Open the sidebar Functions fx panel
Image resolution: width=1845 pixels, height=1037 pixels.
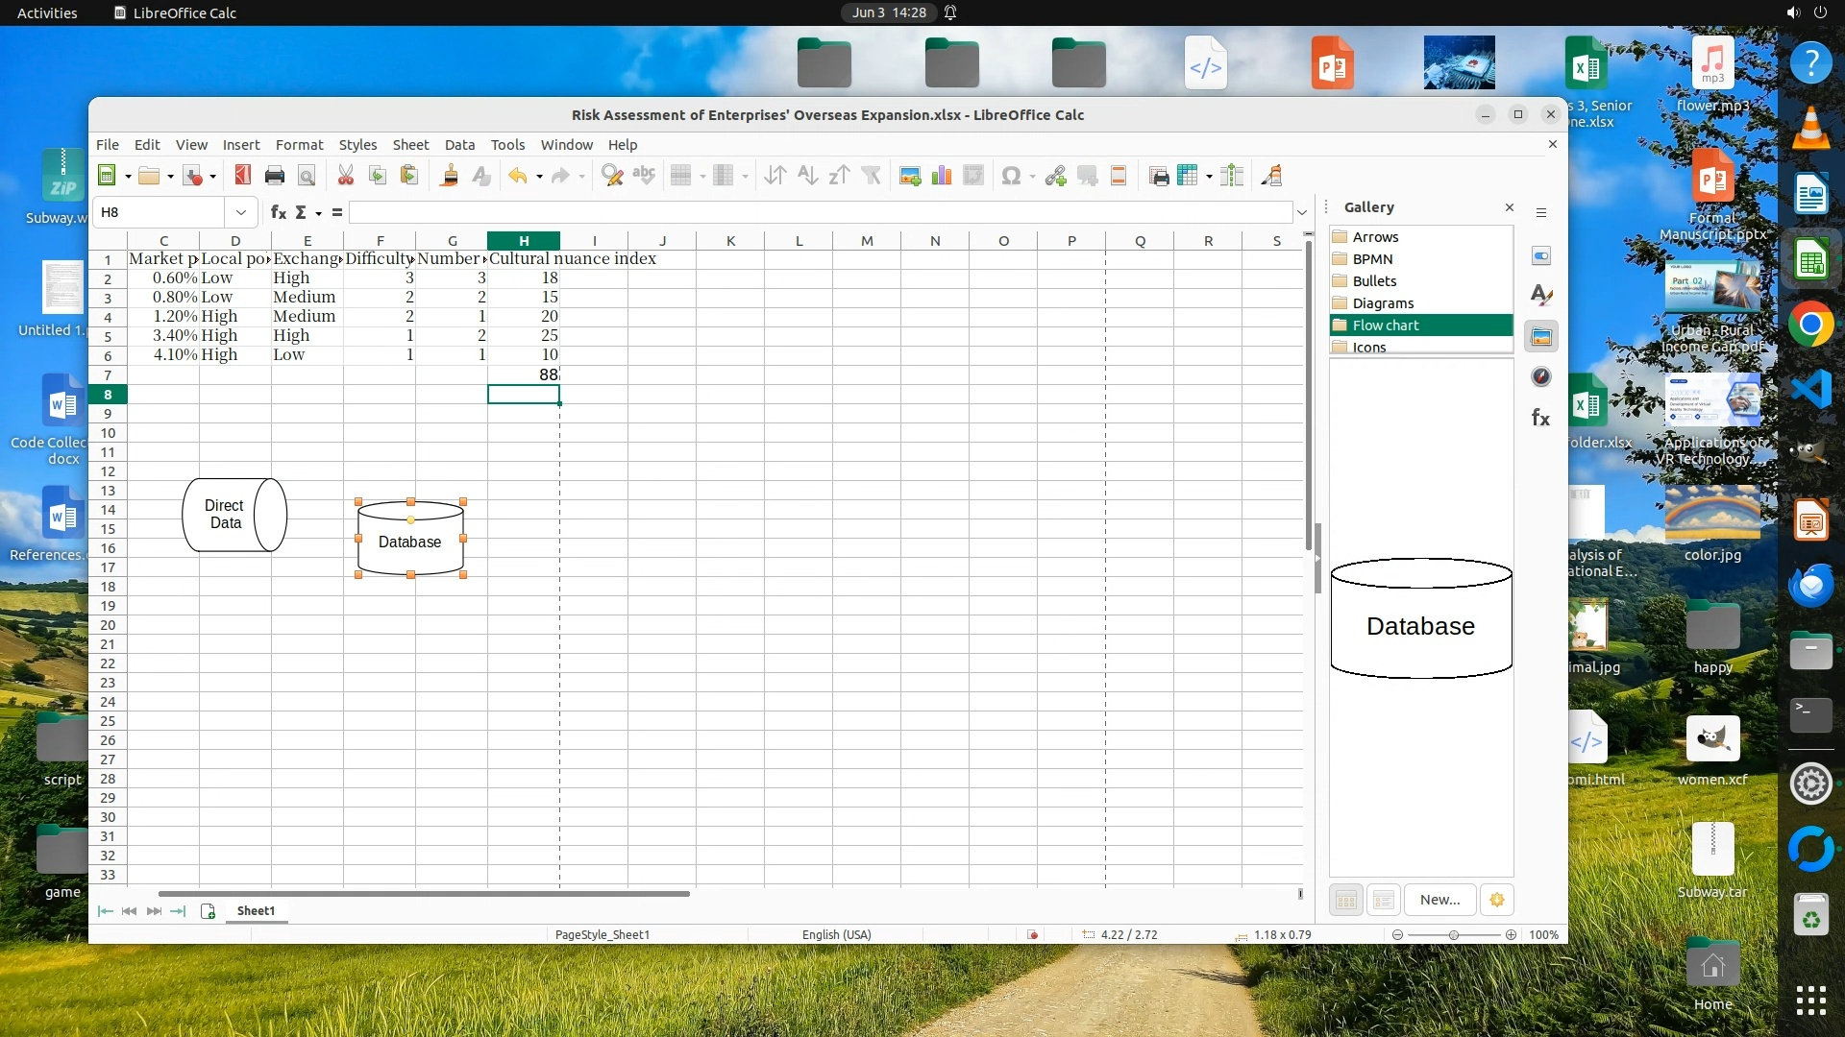1541,418
